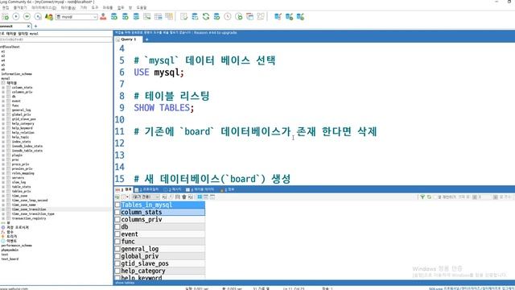Click the colorful format query icon
515x290 pixels.
tap(49, 16)
